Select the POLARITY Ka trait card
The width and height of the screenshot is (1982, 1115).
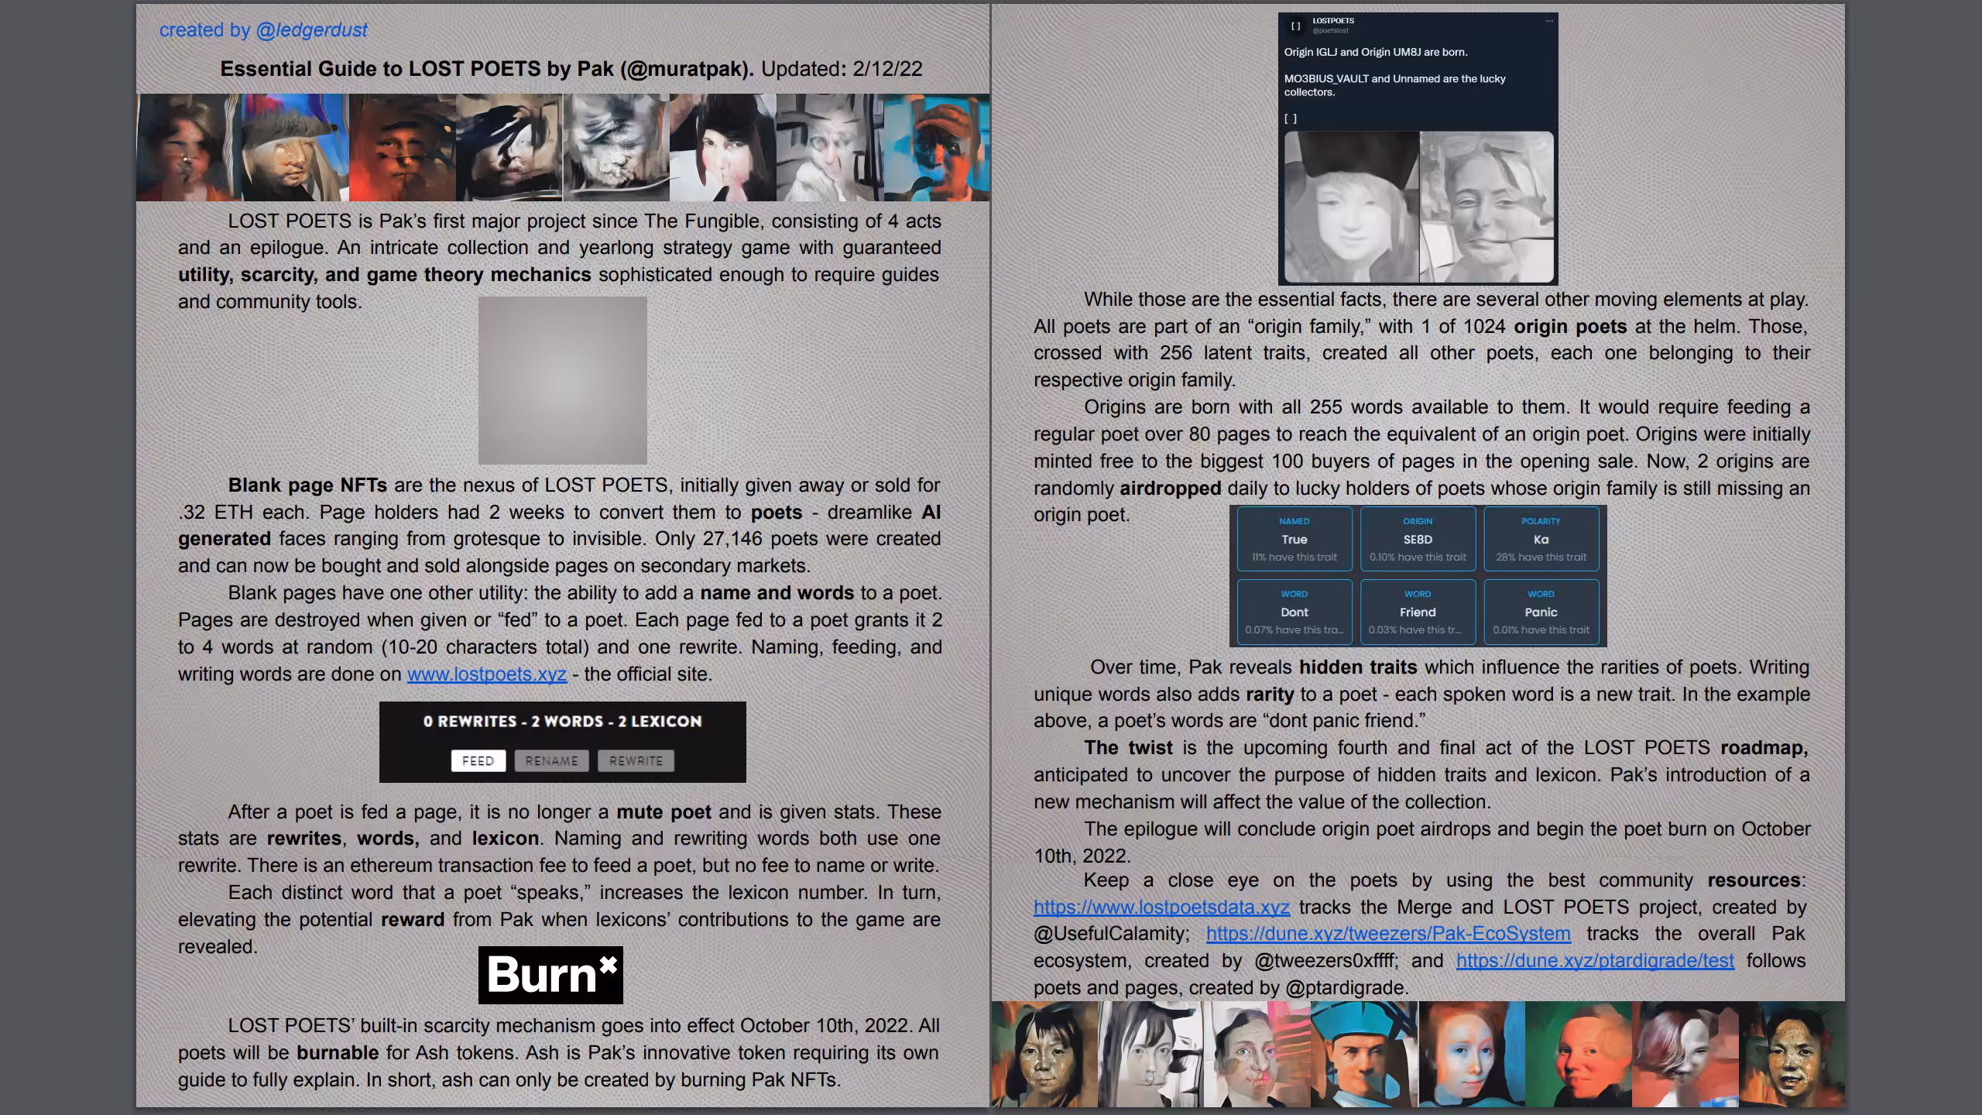click(1541, 539)
